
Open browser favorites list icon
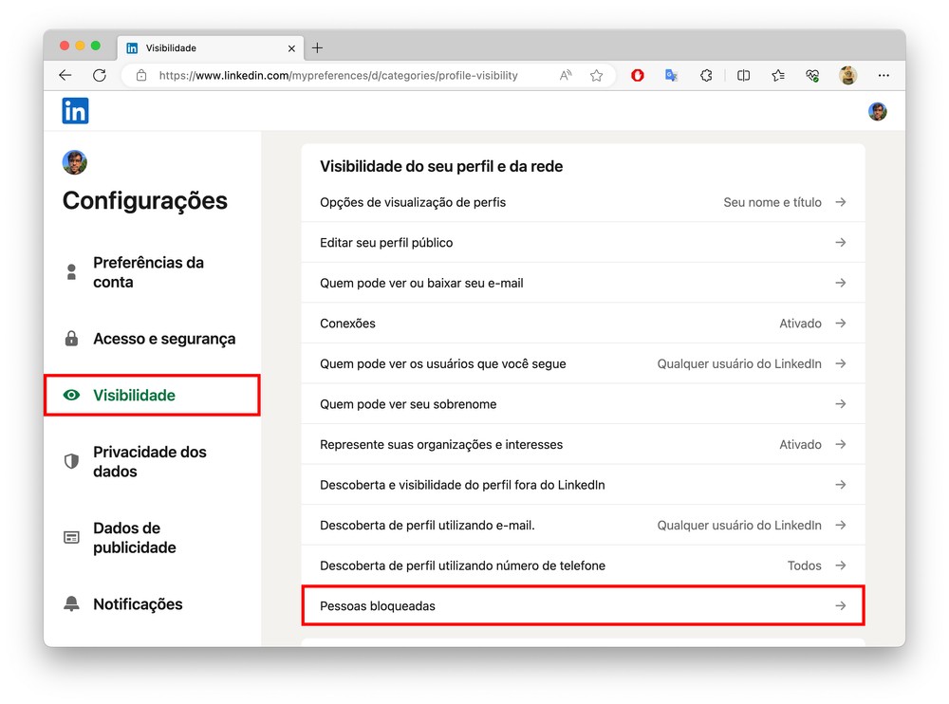click(x=778, y=75)
